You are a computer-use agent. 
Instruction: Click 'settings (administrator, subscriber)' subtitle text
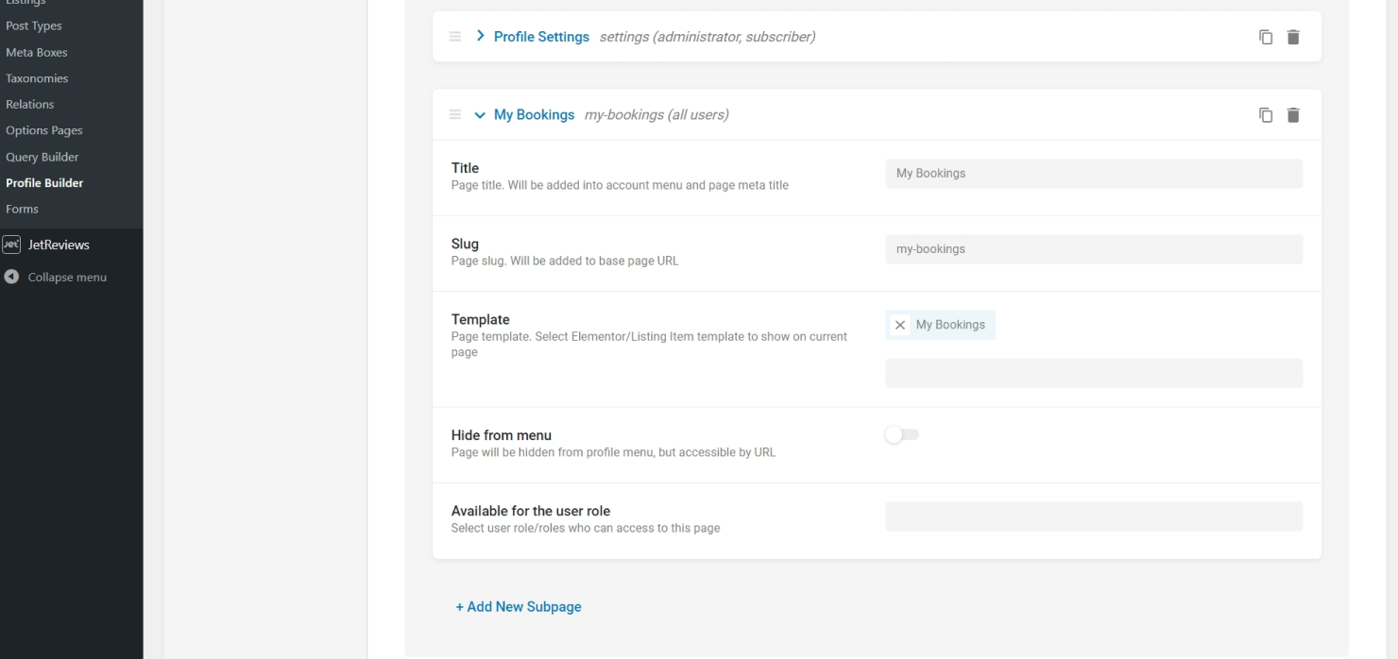708,37
